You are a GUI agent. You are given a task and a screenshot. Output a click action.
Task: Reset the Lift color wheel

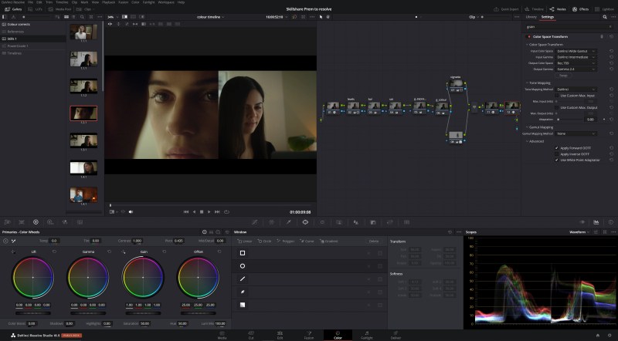[x=54, y=252]
